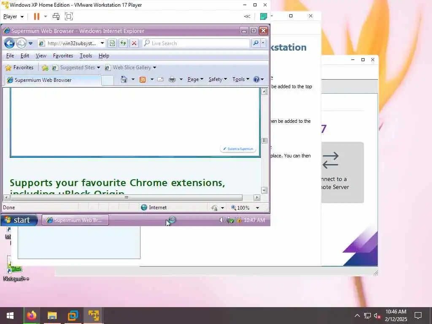Click the vertical scrollbar down arrow
Viewport: 432px width, 324px height.
point(264,190)
